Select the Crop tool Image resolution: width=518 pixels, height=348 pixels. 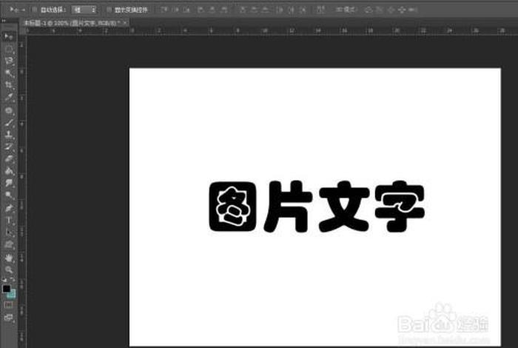(x=9, y=85)
